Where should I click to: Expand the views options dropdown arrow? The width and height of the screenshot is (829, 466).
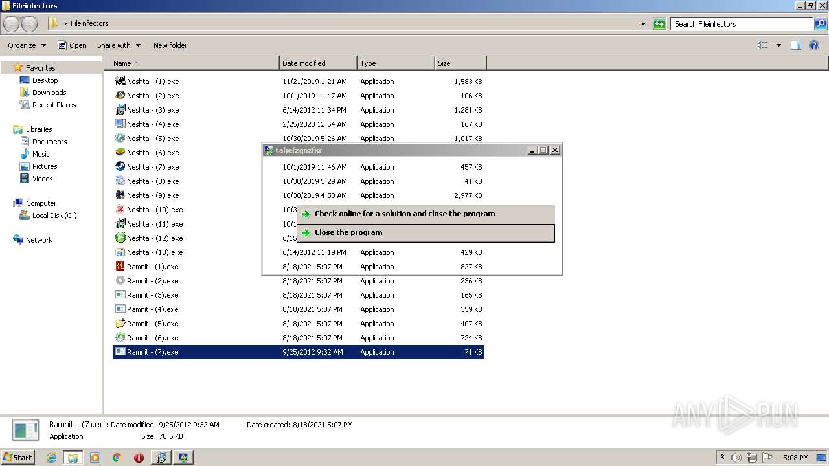coord(778,45)
